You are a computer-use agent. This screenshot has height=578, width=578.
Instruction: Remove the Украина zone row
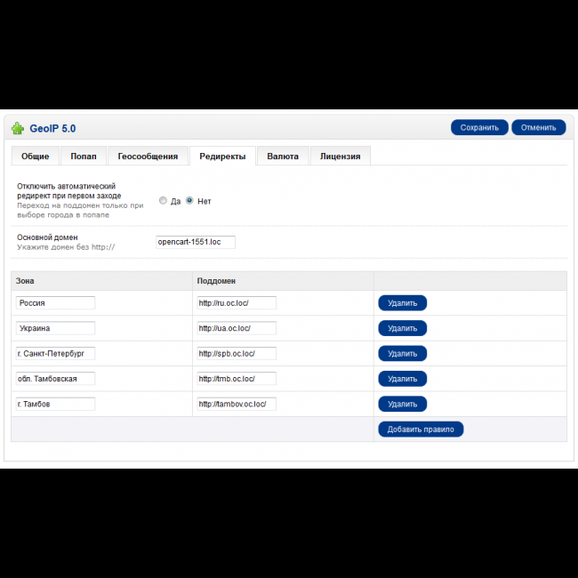tap(402, 328)
